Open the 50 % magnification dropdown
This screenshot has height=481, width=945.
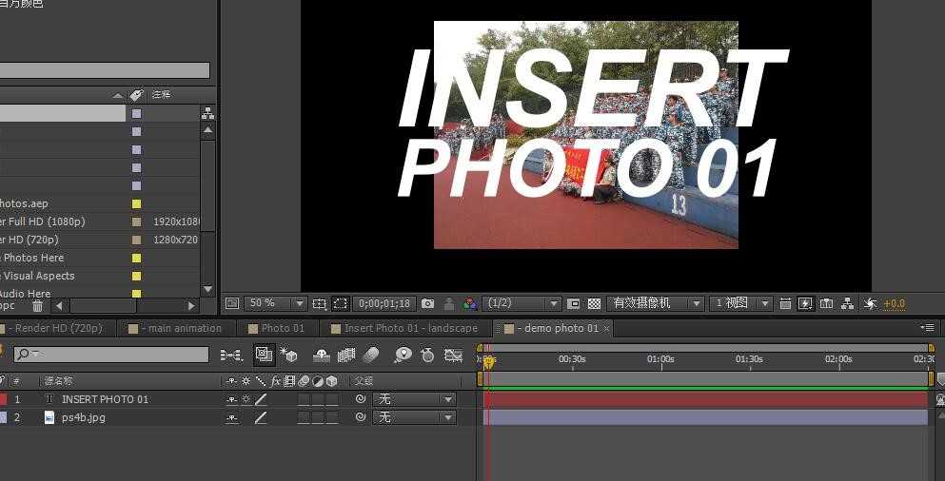275,304
